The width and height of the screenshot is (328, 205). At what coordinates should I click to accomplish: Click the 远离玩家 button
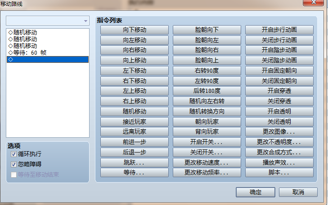tap(134, 132)
